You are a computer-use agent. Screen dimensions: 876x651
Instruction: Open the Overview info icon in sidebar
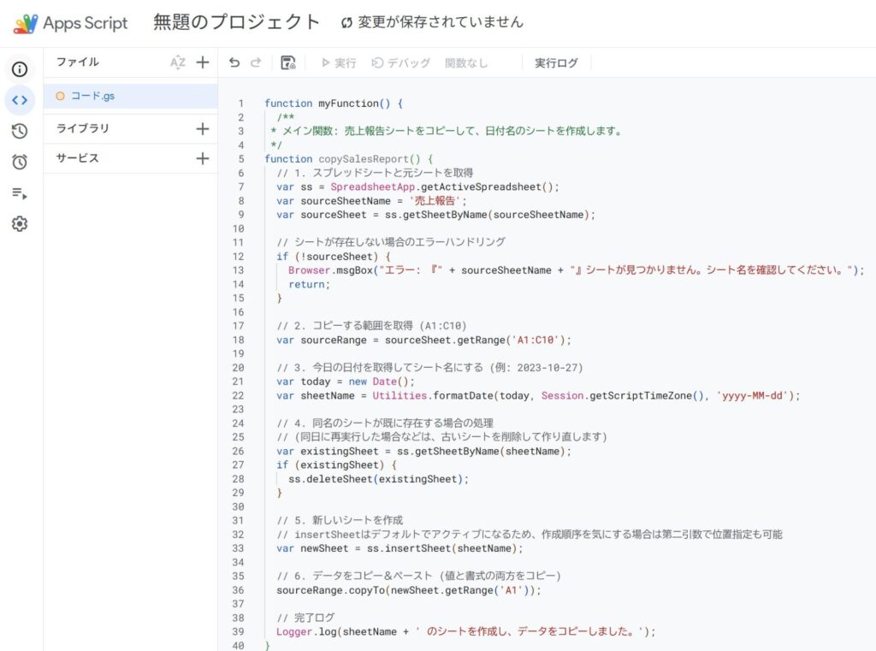(x=20, y=69)
